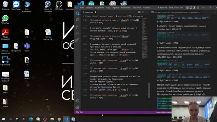Select the Панель управления desktop icon
217x122 pixels.
[x=5, y=48]
